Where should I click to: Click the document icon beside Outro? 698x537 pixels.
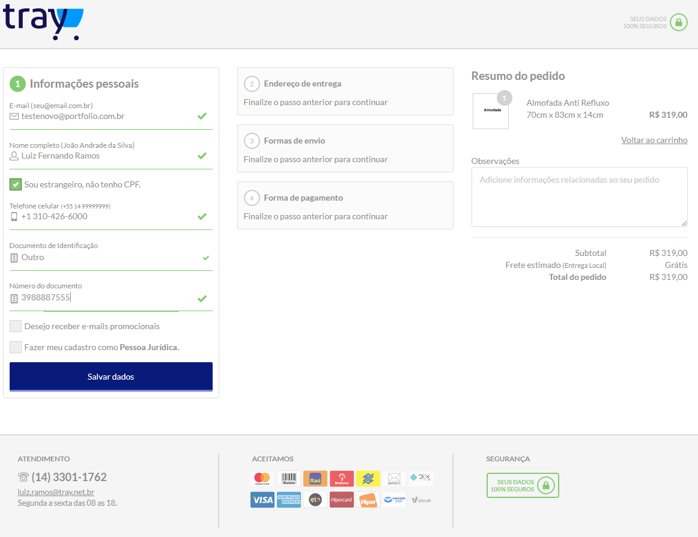pos(14,258)
